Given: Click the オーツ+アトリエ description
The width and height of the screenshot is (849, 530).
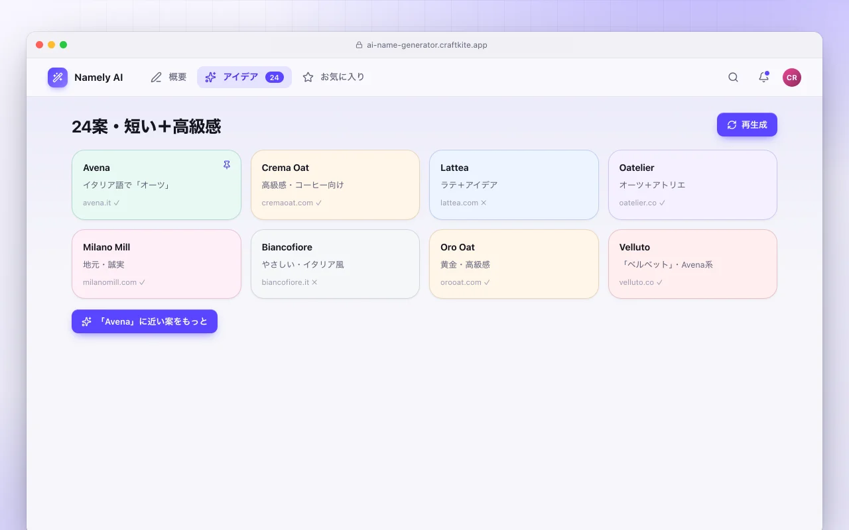Looking at the screenshot, I should pyautogui.click(x=653, y=185).
